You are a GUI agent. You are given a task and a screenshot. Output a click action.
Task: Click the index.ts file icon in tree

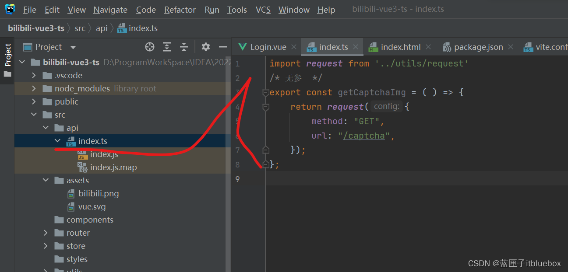[71, 141]
